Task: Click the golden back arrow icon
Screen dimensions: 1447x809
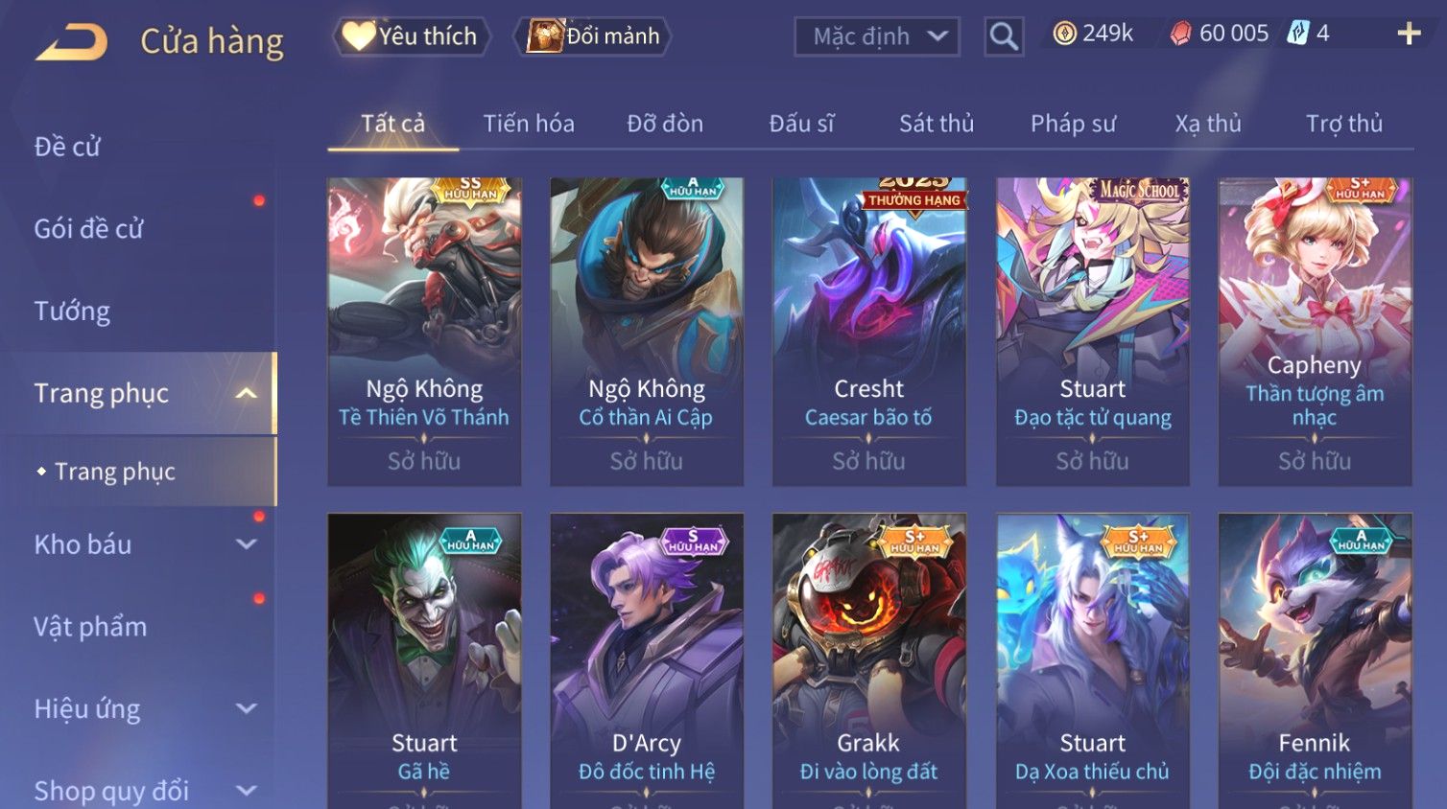Action: [71, 41]
